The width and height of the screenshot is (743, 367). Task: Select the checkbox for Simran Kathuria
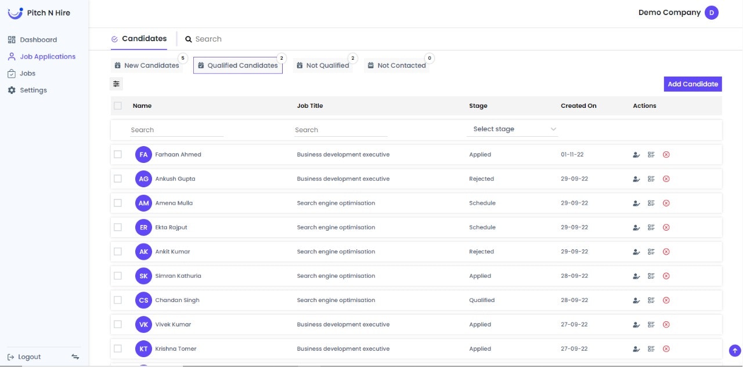[118, 276]
